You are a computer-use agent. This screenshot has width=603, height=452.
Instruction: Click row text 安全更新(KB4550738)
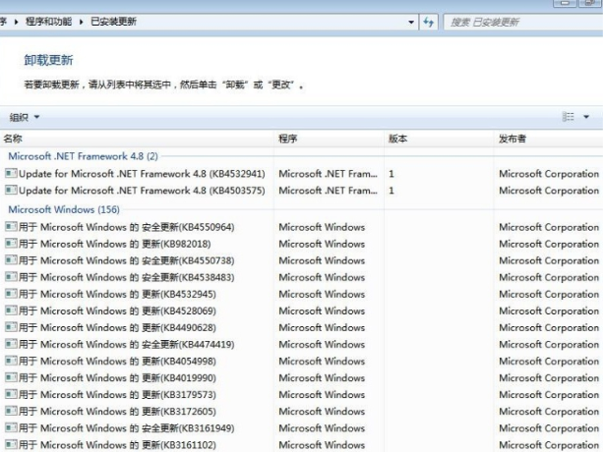pos(188,260)
